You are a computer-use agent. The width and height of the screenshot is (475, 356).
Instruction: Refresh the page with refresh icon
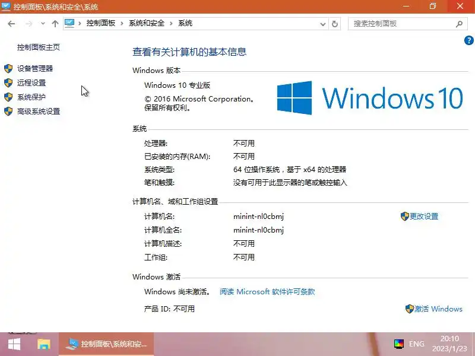[335, 24]
